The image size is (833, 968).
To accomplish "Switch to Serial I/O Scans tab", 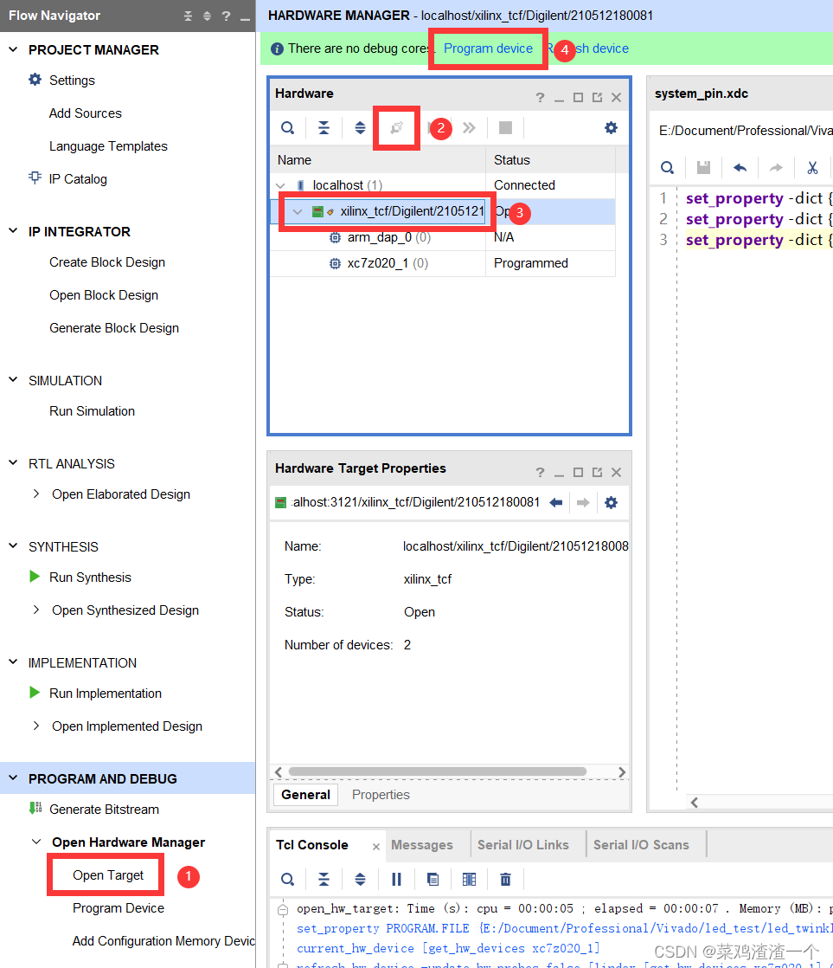I will pos(641,844).
